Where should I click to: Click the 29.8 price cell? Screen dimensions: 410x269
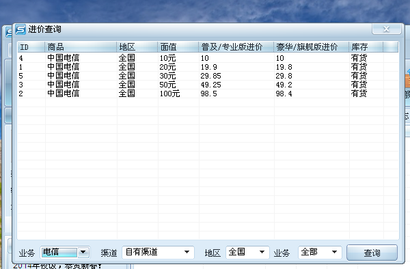(x=284, y=76)
